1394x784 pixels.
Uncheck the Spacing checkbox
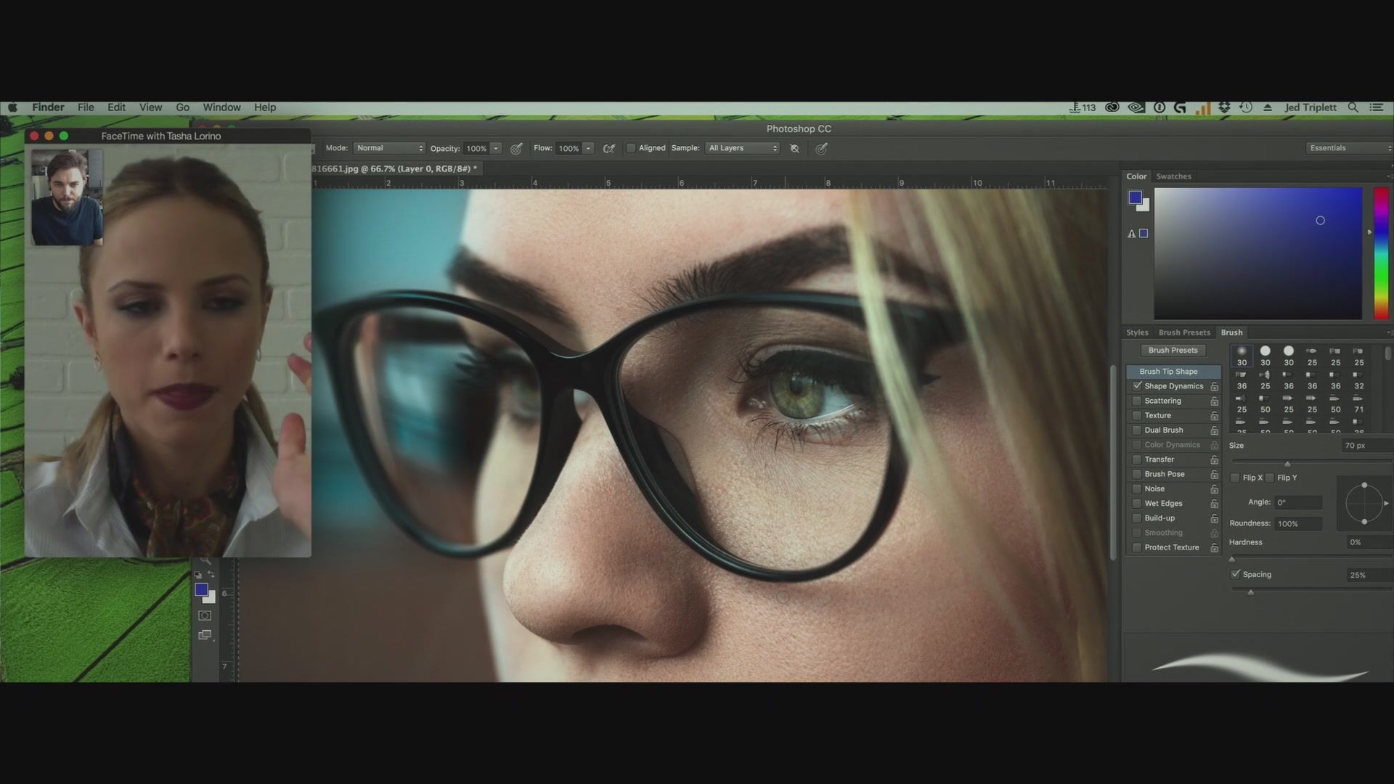tap(1235, 574)
